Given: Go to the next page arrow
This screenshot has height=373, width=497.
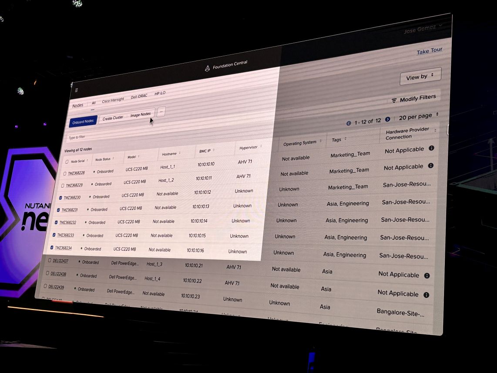Looking at the screenshot, I should point(387,119).
